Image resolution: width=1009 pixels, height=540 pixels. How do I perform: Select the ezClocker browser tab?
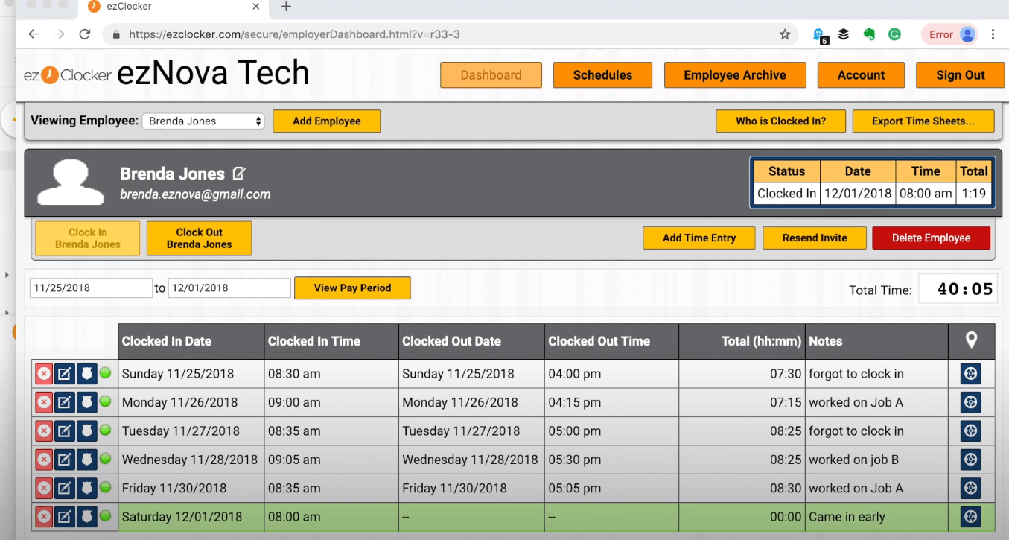tap(173, 7)
